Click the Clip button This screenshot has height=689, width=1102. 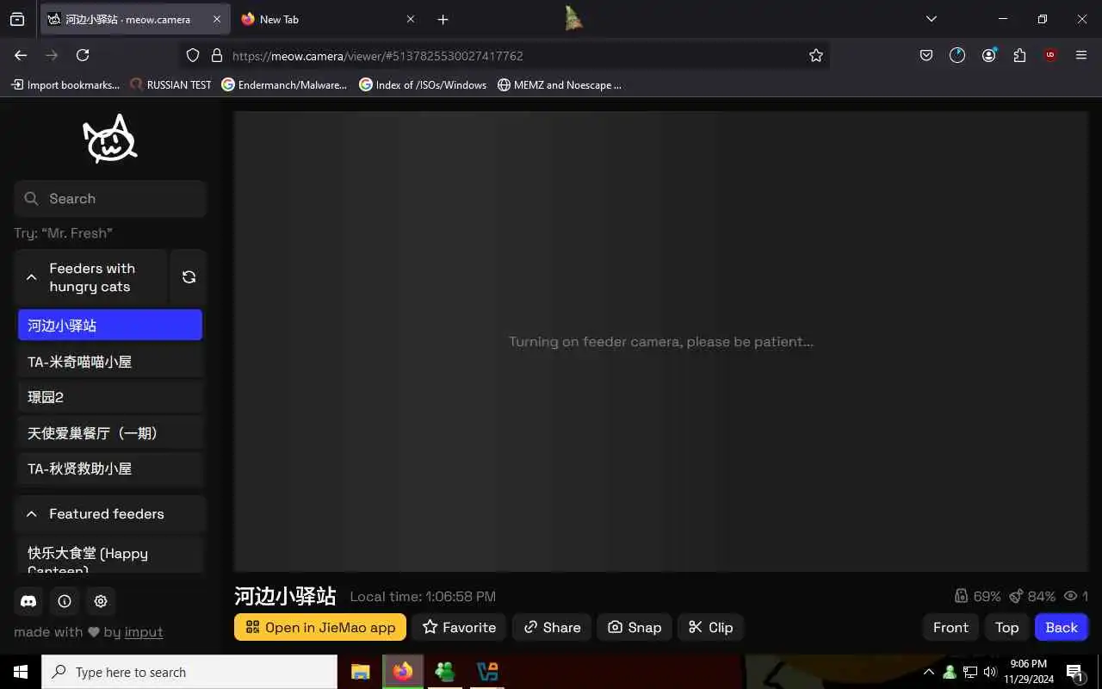tap(710, 627)
